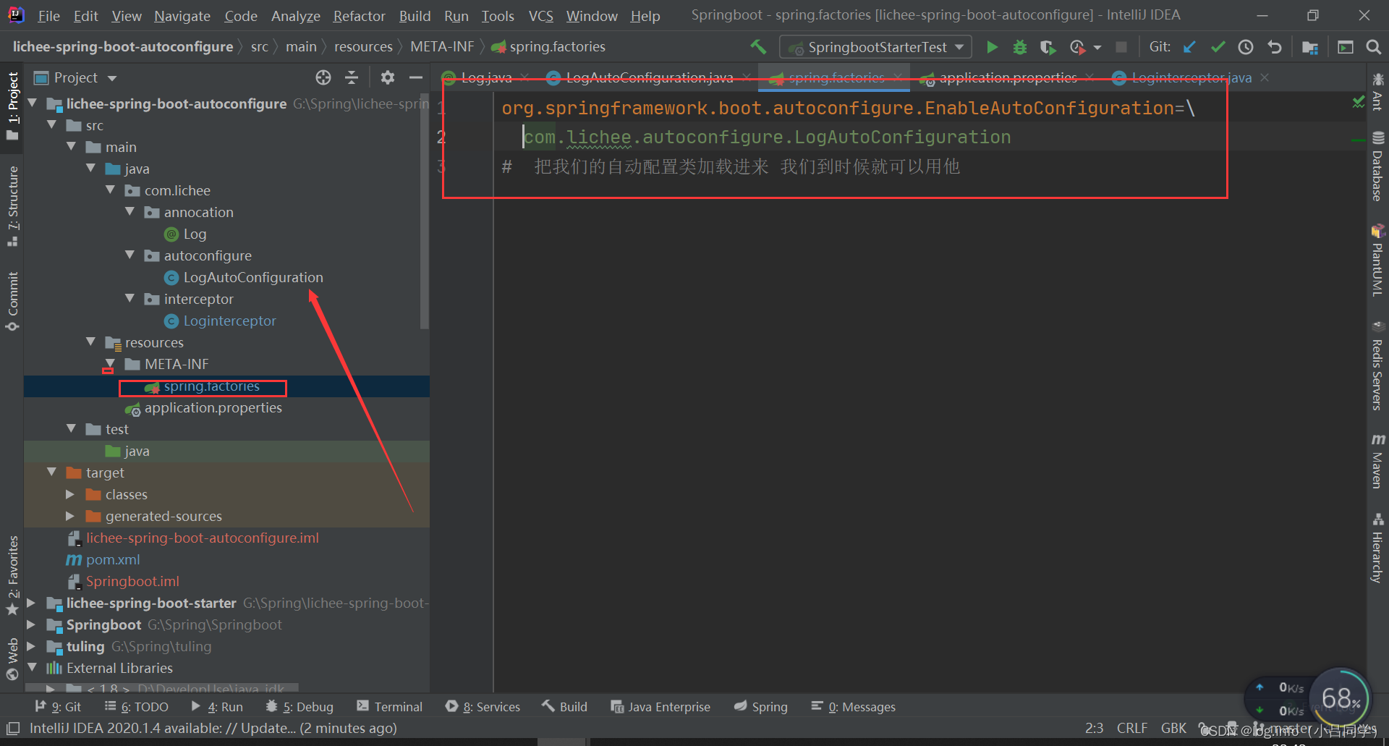Switch to LogAutoConfiguration.java editor tab

[x=650, y=77]
